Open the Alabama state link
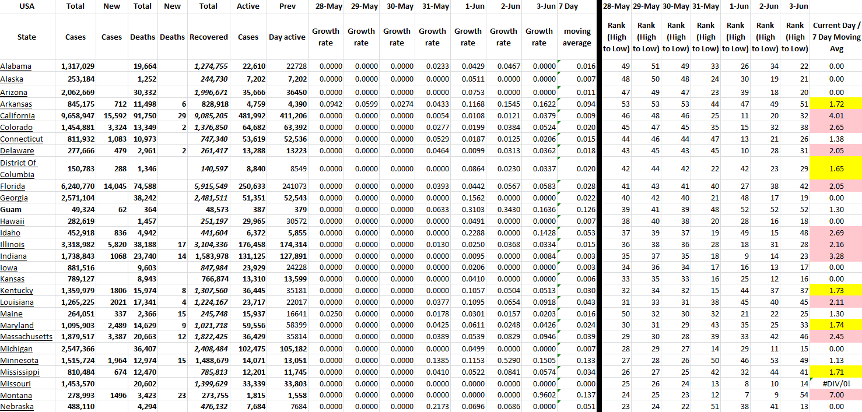The height and width of the screenshot is (412, 862). tap(16, 66)
